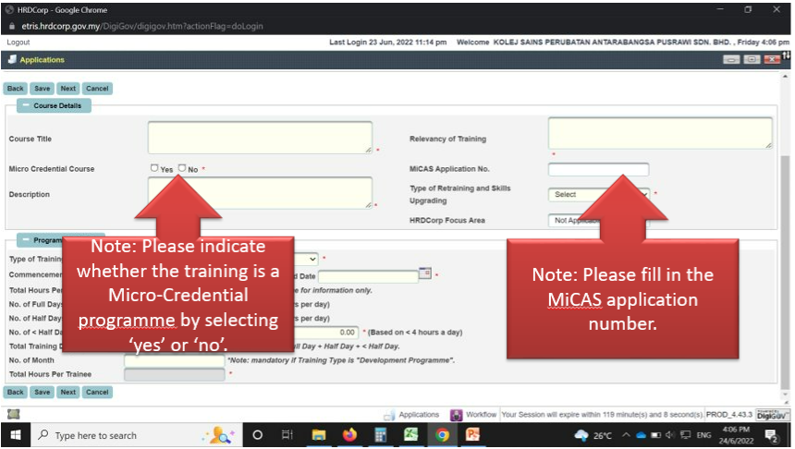Click the 0.00 less-than-half-day field
The width and height of the screenshot is (795, 449).
[x=326, y=333]
